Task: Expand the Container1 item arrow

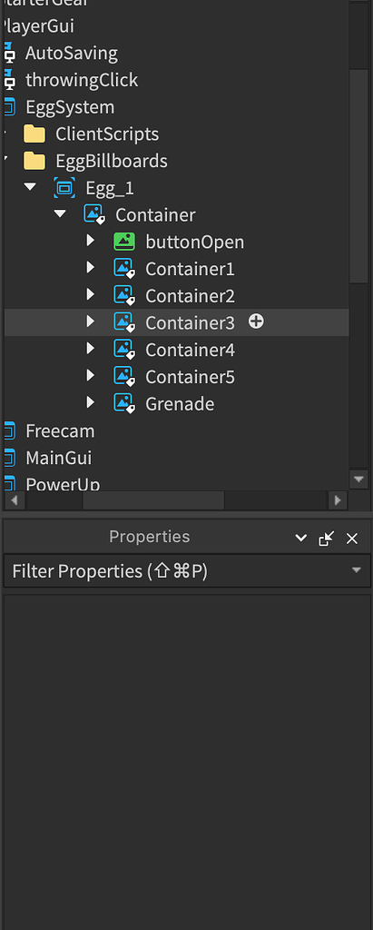Action: 90,268
